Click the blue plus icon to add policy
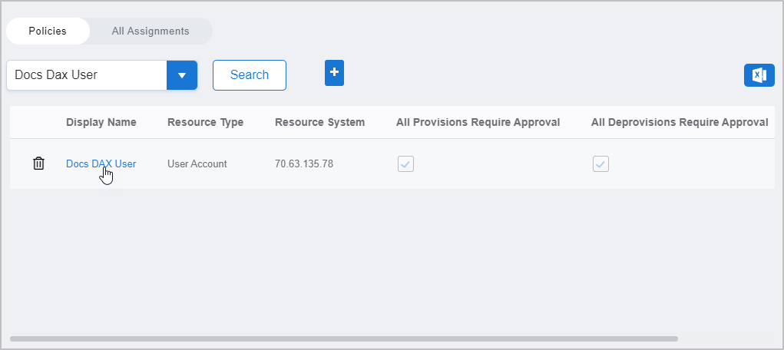 tap(334, 72)
